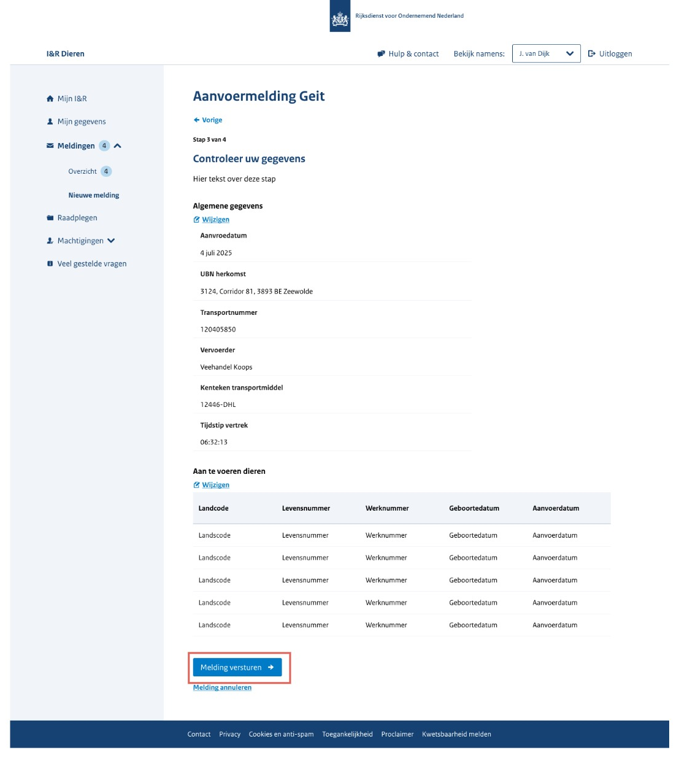Click the Uitloggen exit icon
Image resolution: width=679 pixels, height=758 pixels.
pos(592,54)
